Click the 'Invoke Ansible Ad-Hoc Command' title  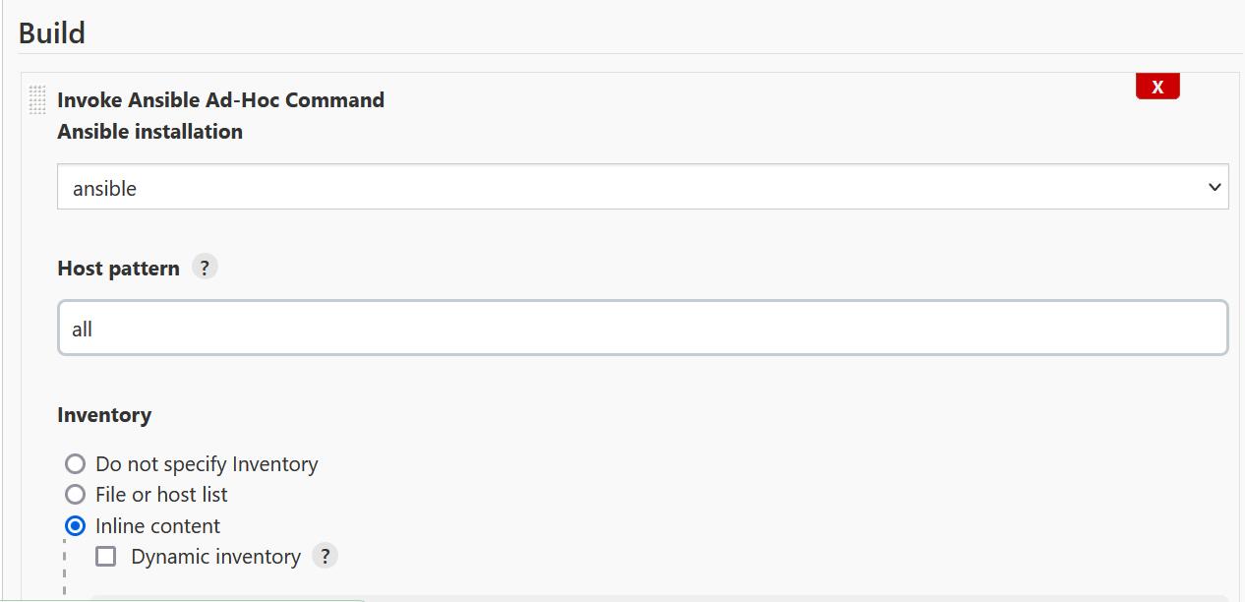click(x=220, y=100)
